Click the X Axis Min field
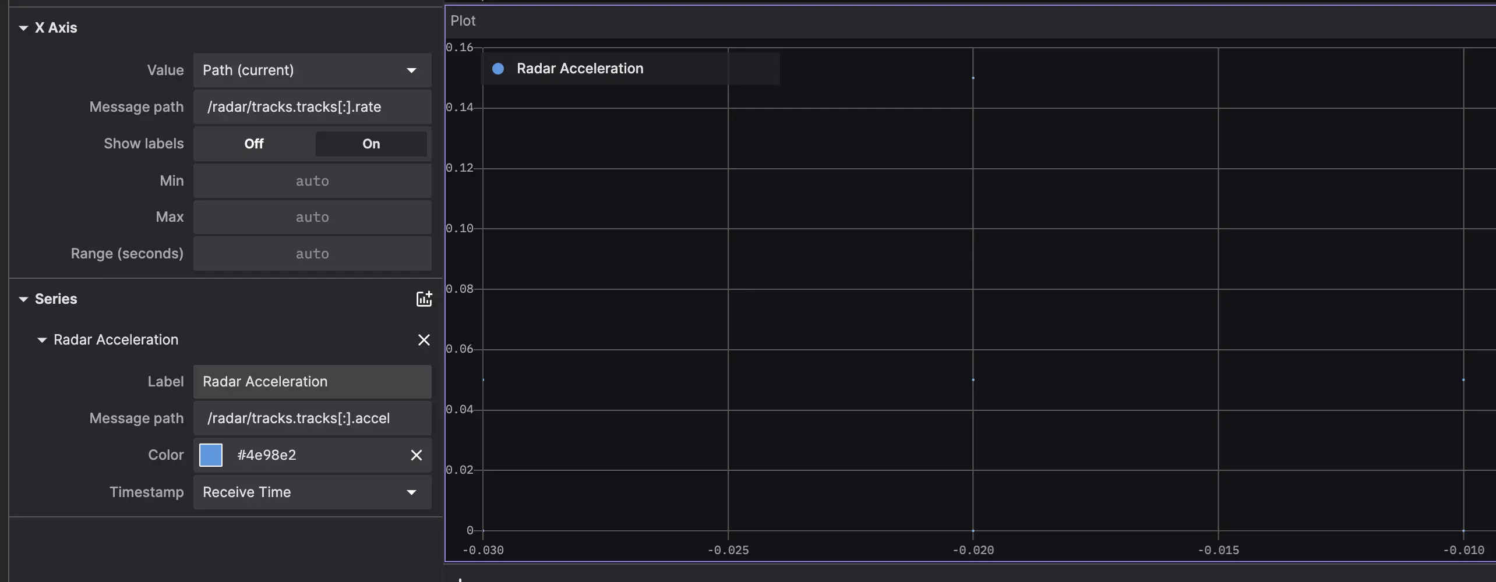Screen dimensions: 1496x582 [x=312, y=181]
